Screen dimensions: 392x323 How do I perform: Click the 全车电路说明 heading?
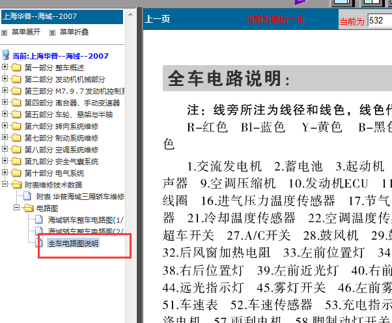(x=229, y=79)
